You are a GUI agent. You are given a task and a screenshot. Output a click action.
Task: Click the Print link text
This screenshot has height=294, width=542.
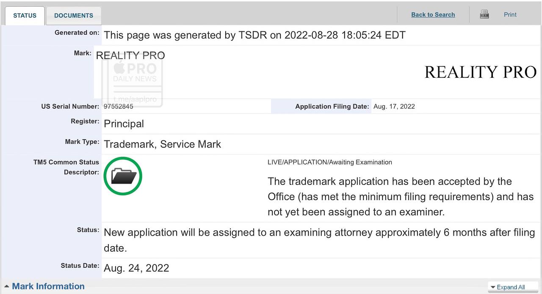(x=510, y=14)
